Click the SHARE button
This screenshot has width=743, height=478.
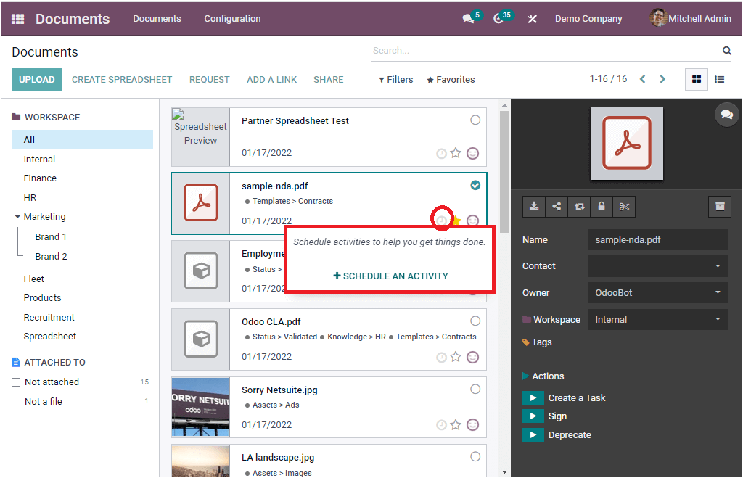pyautogui.click(x=329, y=80)
